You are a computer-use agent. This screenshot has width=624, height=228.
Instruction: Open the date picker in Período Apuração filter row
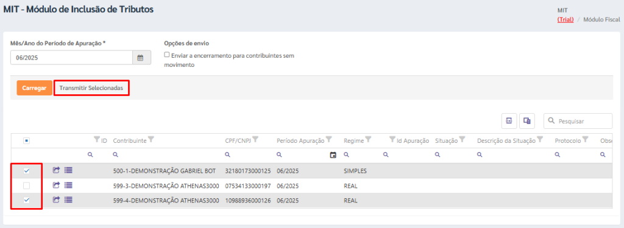333,155
